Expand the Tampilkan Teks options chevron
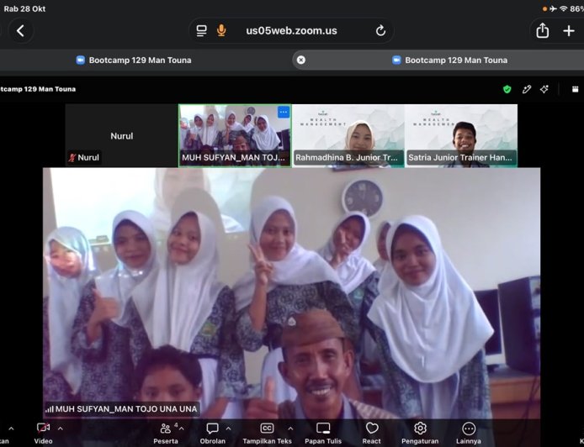Screen dimensions: 584x447 pos(290,429)
